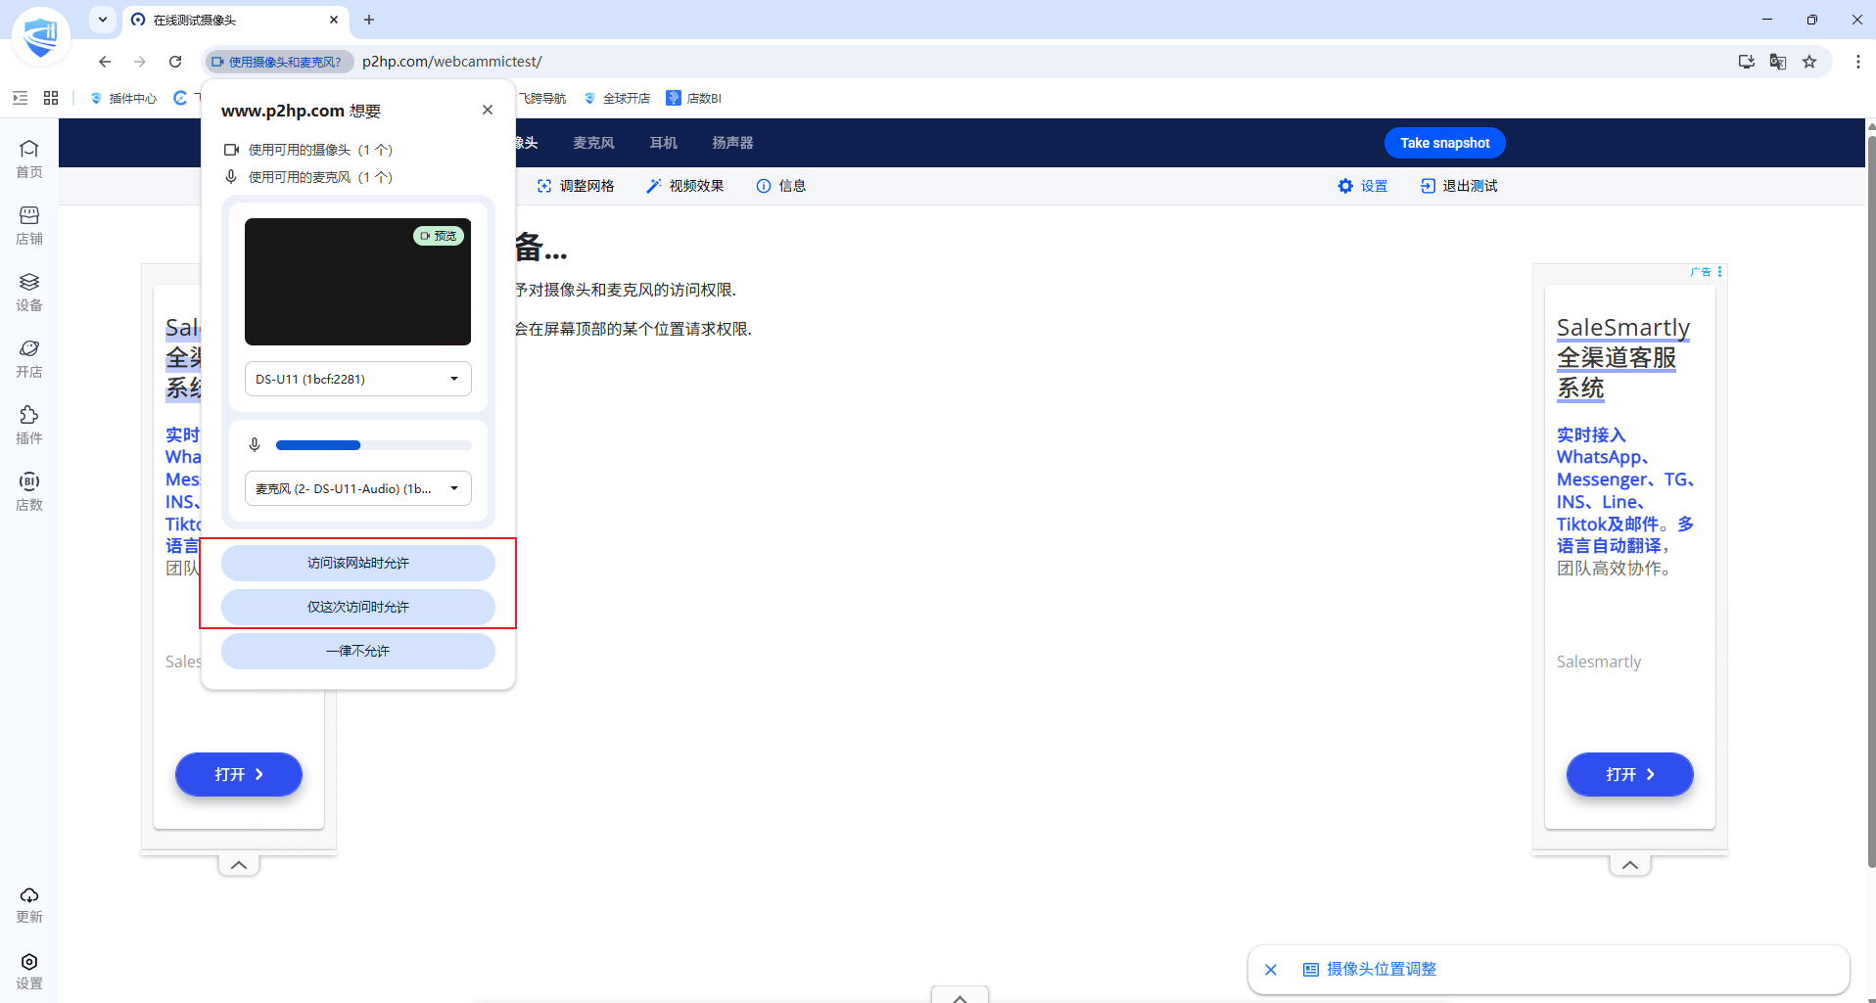Click 访问该网站时允许 permission button
Screen dimensions: 1876x1003
click(358, 563)
